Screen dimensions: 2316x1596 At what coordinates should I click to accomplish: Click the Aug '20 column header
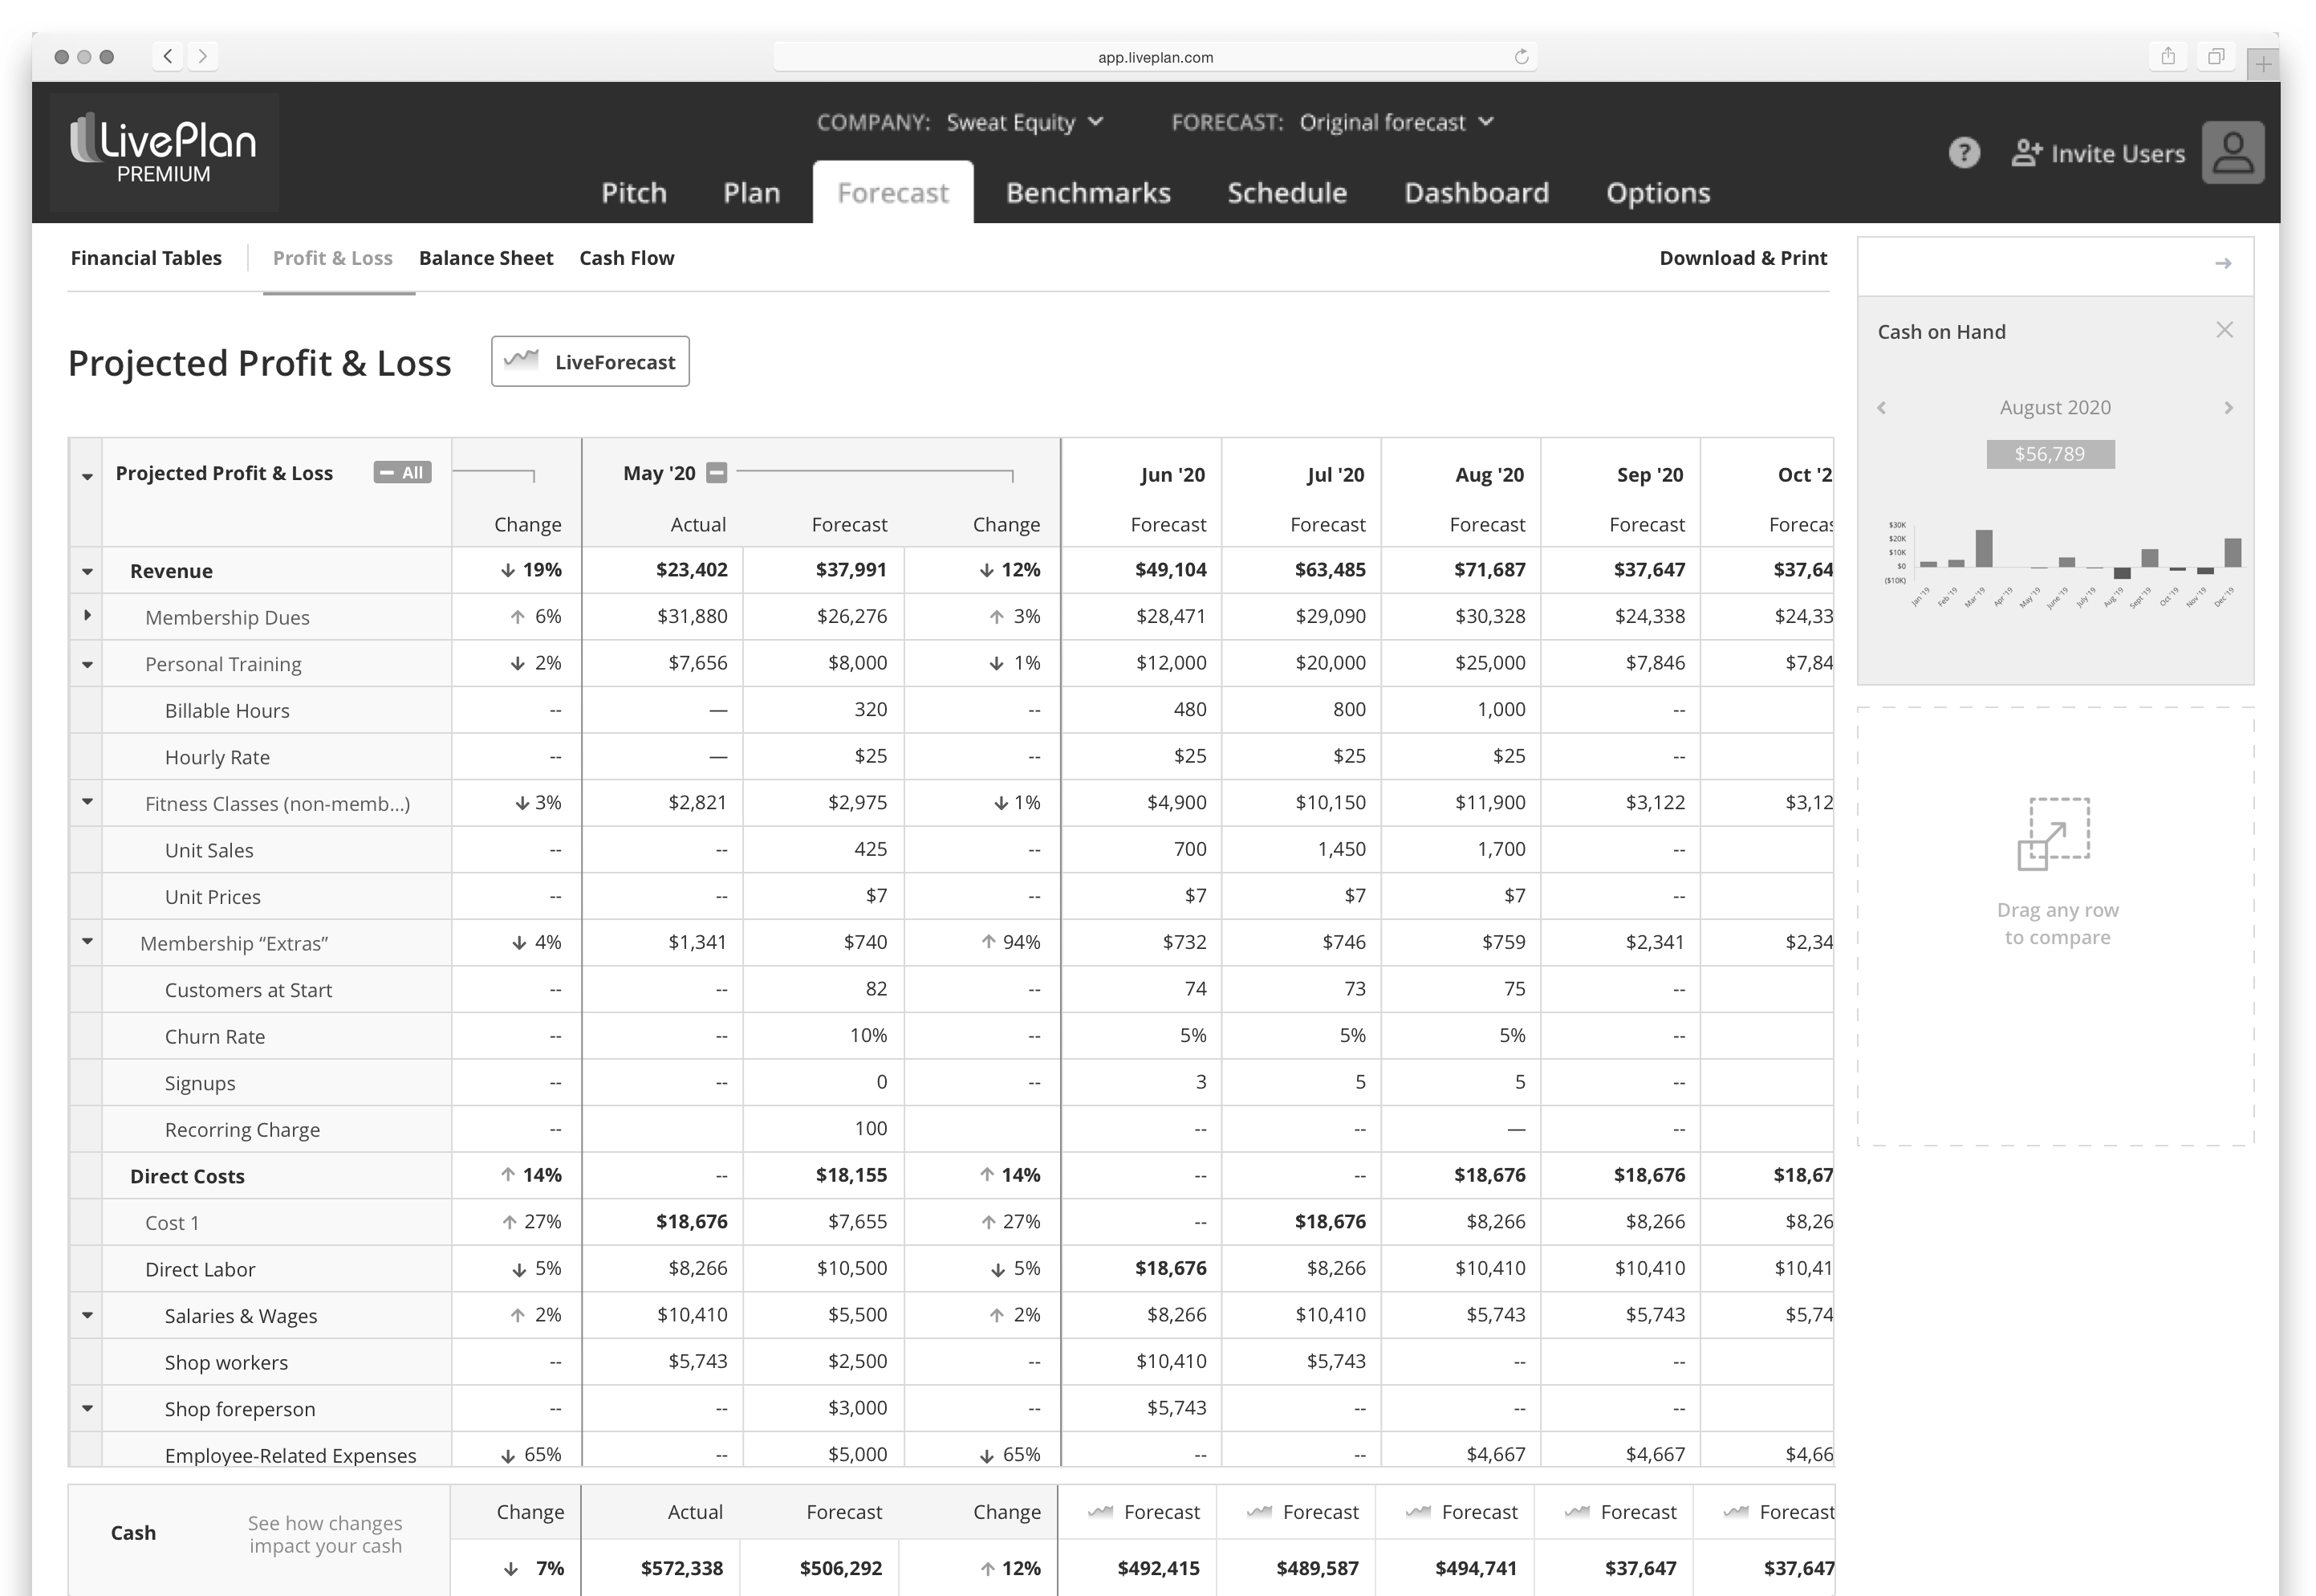(x=1489, y=475)
